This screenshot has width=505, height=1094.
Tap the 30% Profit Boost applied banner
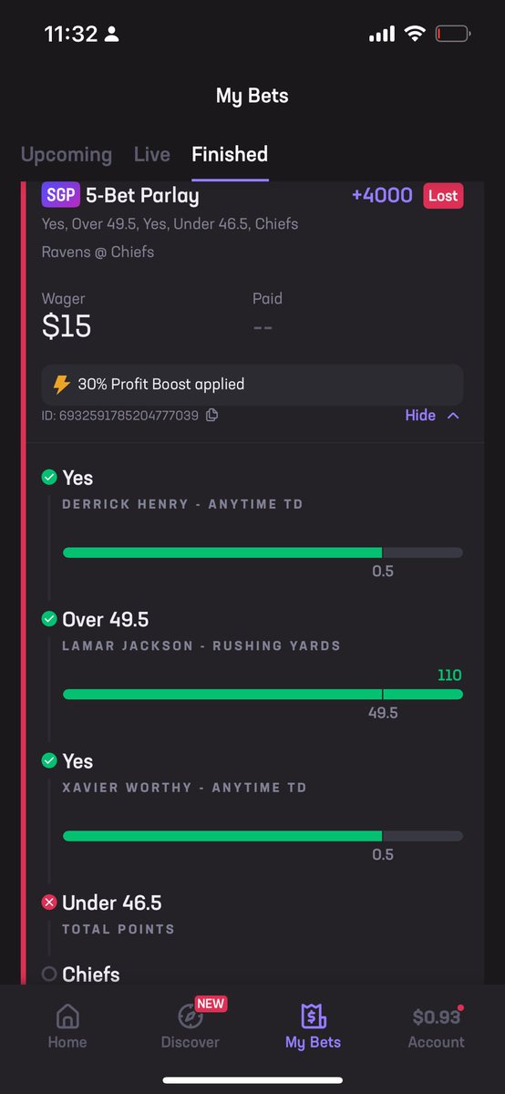(x=252, y=385)
